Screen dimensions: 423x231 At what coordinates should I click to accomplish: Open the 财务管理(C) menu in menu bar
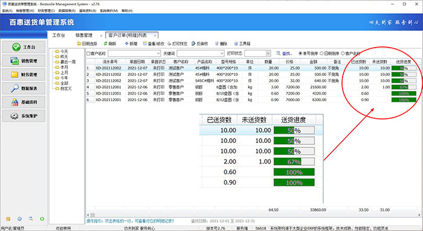click(x=47, y=11)
